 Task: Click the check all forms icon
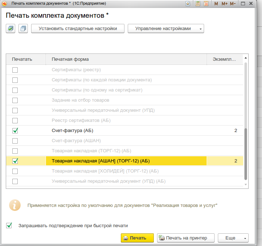pos(10,29)
